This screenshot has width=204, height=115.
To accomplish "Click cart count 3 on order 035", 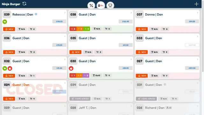I will coord(98,52).
